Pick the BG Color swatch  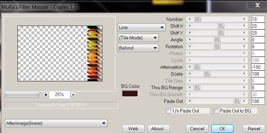tap(130, 94)
